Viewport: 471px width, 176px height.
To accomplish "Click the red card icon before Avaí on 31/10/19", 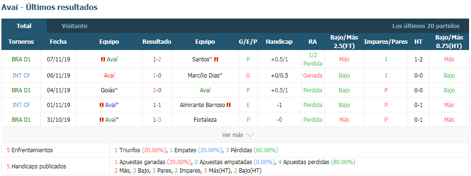I will (102, 120).
